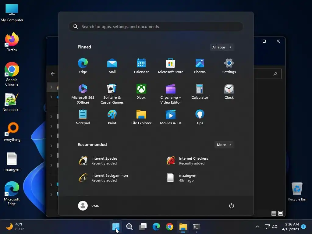Open network status tray icon

pyautogui.click(x=267, y=227)
